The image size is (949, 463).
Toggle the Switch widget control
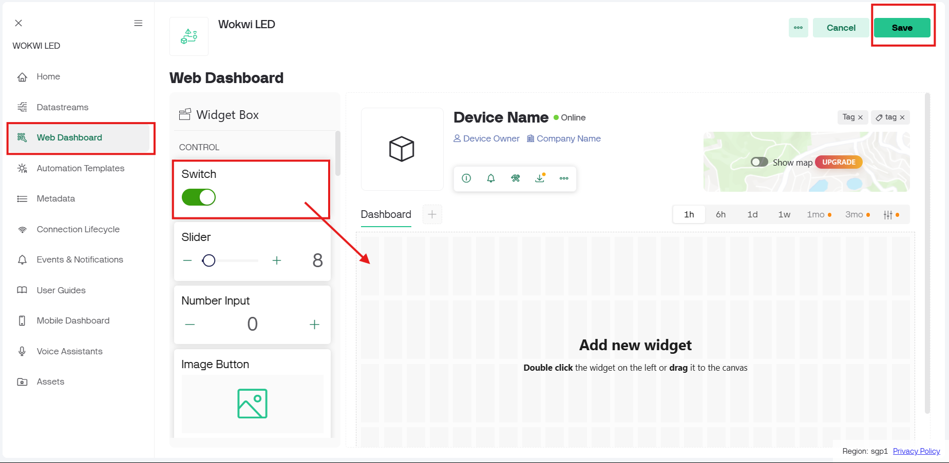[x=198, y=197]
